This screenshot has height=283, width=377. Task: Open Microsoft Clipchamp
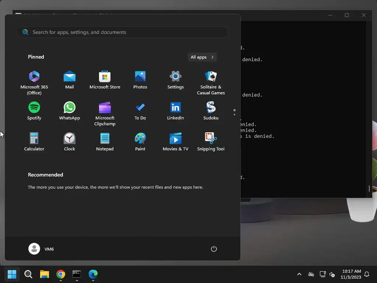click(105, 113)
